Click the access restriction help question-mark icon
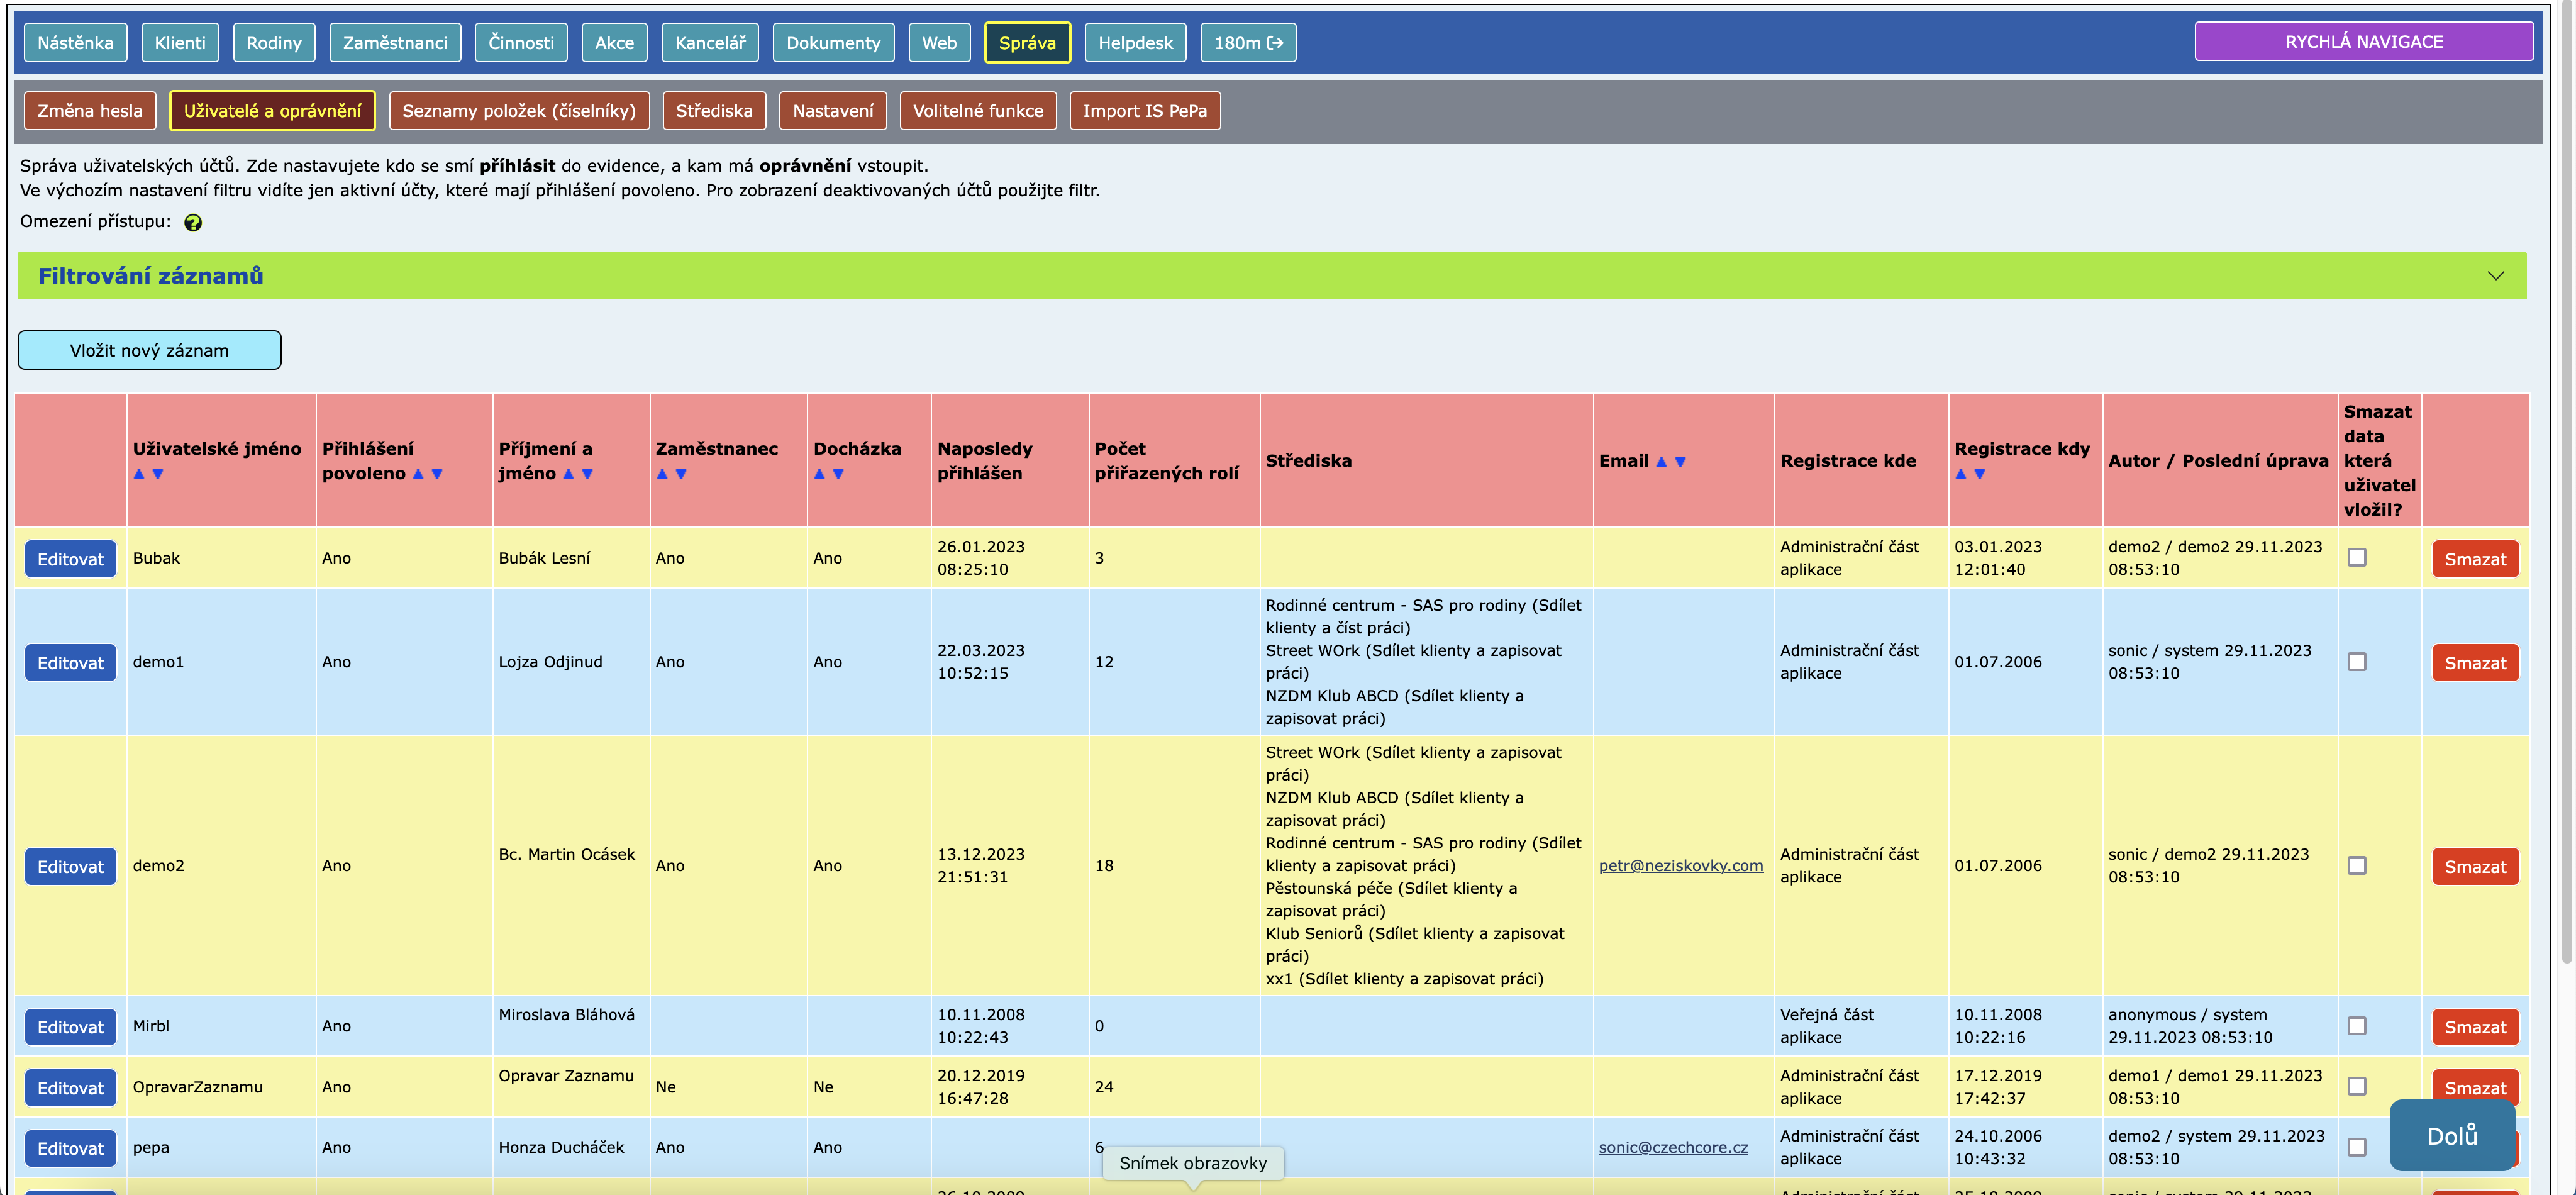The width and height of the screenshot is (2576, 1195). click(193, 223)
